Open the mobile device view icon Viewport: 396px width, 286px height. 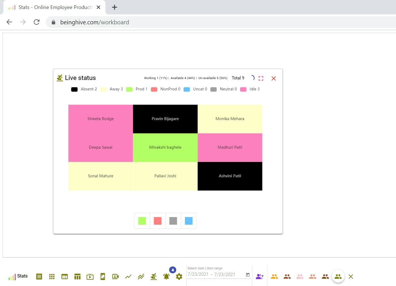pos(103,276)
